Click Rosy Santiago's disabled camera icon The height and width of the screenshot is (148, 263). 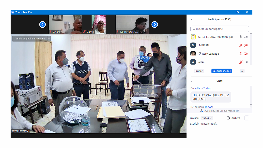click(246, 54)
